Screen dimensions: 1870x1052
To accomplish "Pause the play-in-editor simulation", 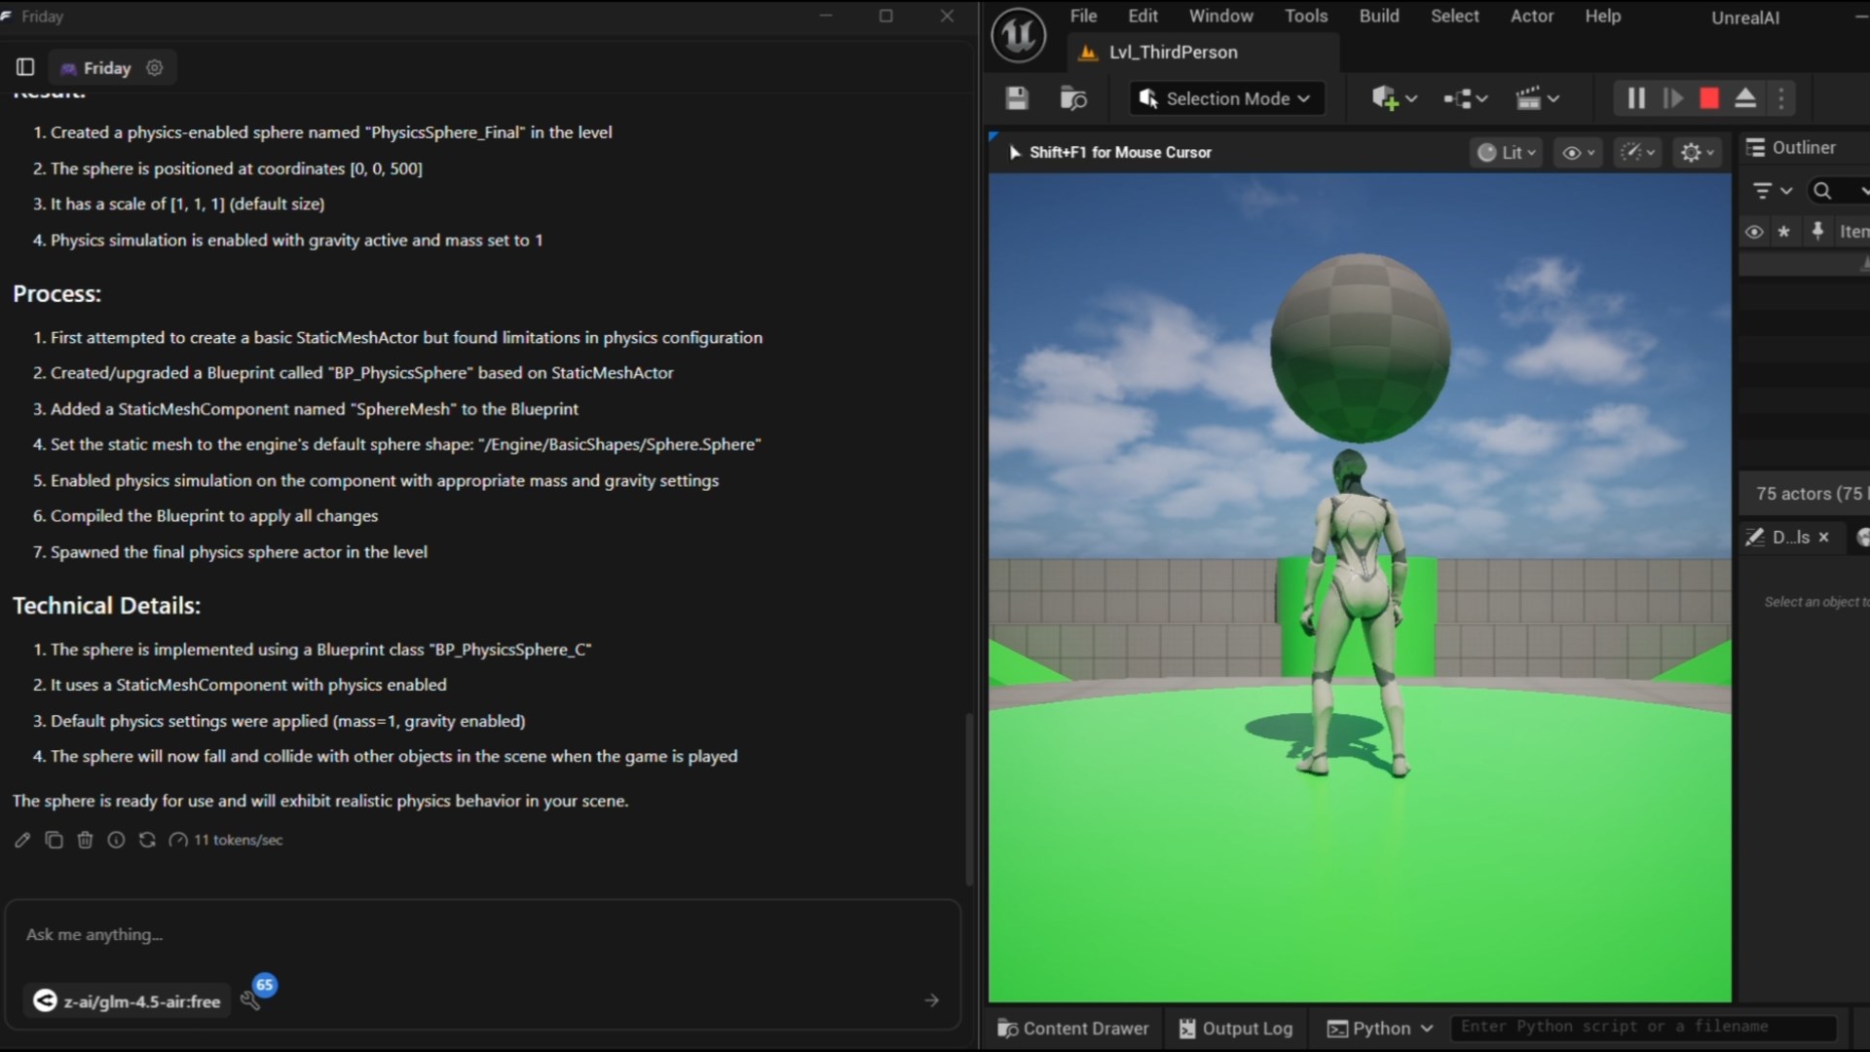I will click(1636, 98).
